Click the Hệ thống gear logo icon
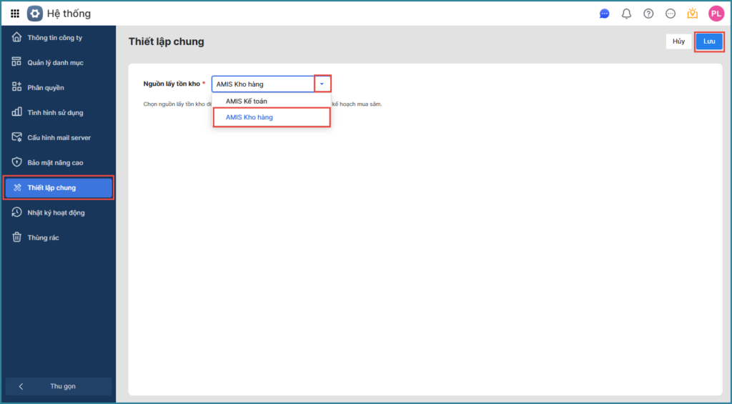The image size is (732, 404). (x=35, y=14)
